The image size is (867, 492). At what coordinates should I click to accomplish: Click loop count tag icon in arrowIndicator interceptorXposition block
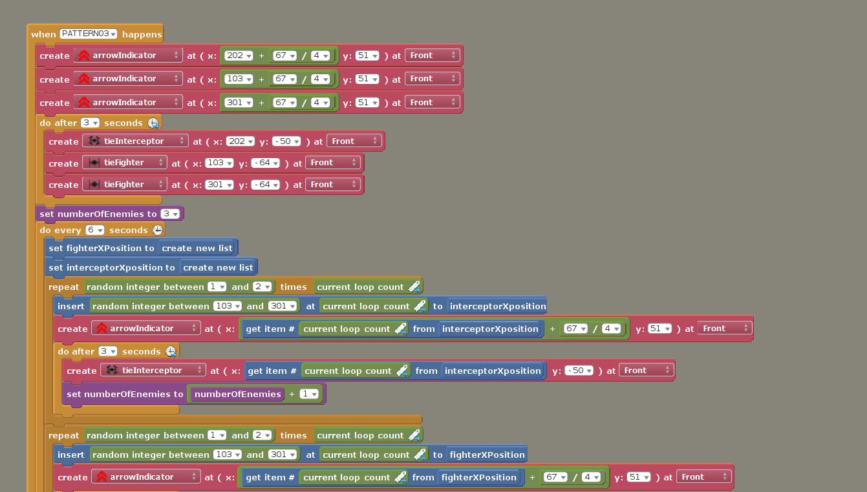pos(401,329)
